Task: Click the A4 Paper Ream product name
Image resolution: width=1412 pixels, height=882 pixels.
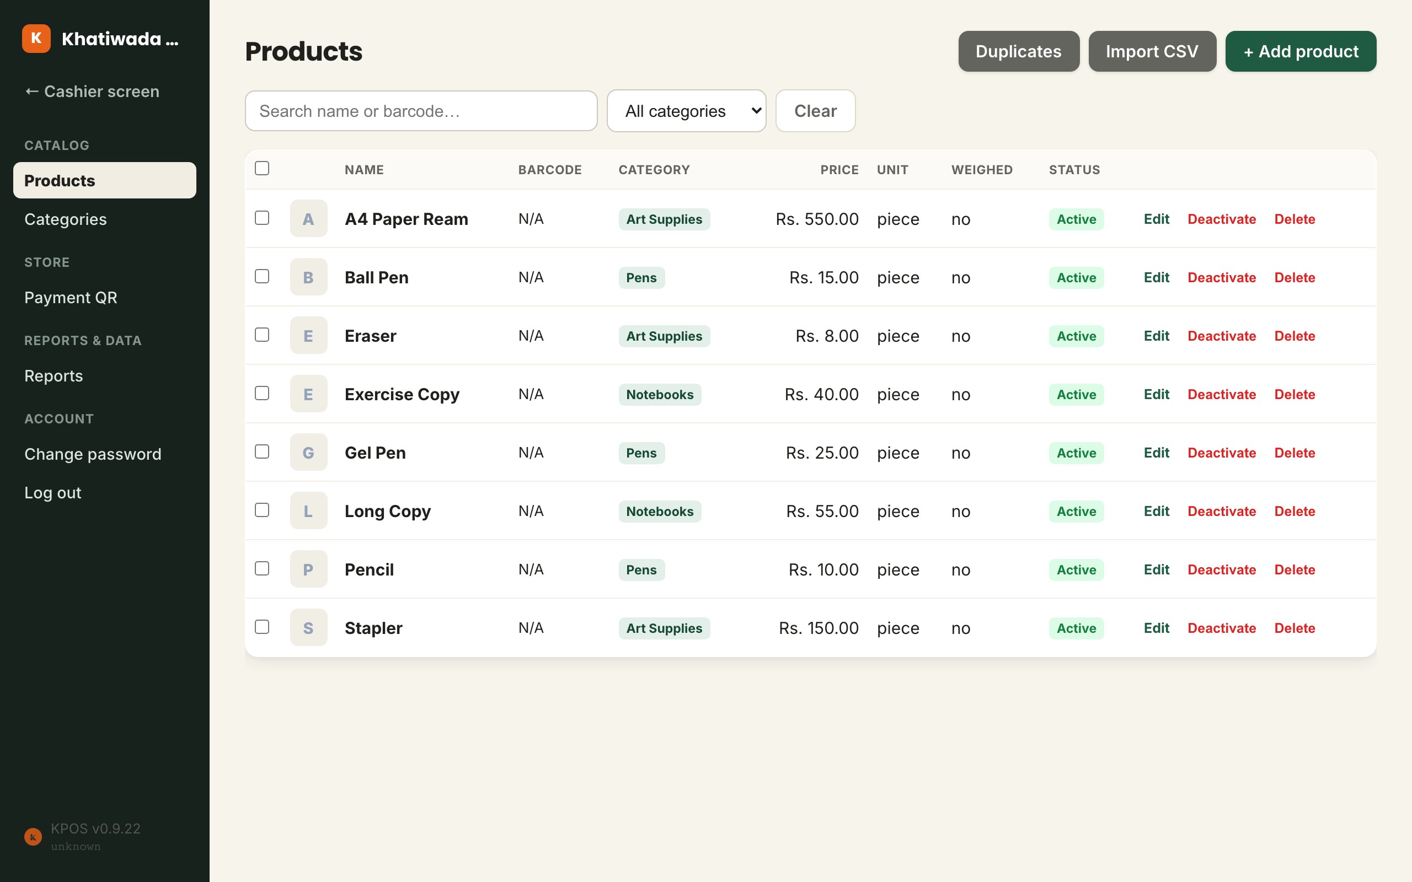Action: 406,219
